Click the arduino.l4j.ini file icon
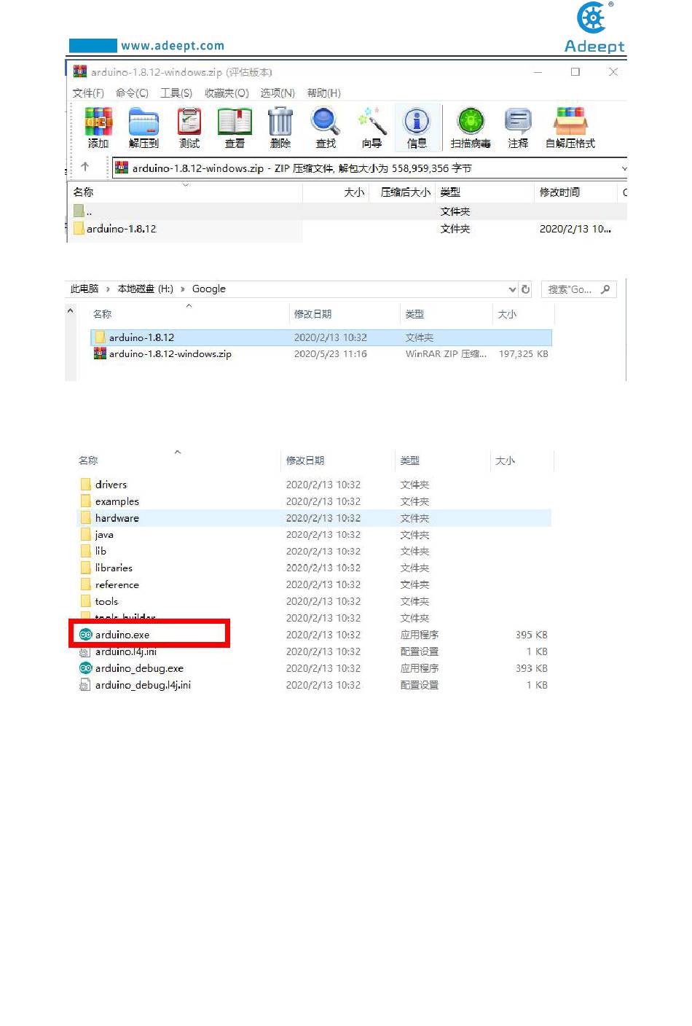The image size is (692, 1026). click(85, 651)
